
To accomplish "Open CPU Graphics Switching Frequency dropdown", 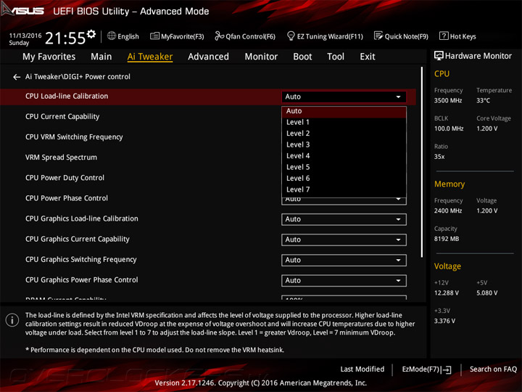I will coord(344,260).
